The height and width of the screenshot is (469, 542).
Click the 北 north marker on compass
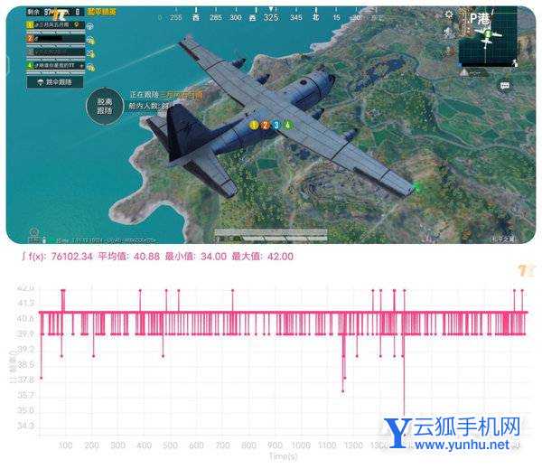tap(315, 17)
